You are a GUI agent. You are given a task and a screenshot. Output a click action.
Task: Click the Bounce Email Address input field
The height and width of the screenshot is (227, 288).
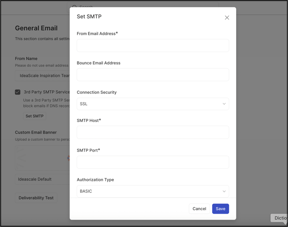[x=153, y=75]
